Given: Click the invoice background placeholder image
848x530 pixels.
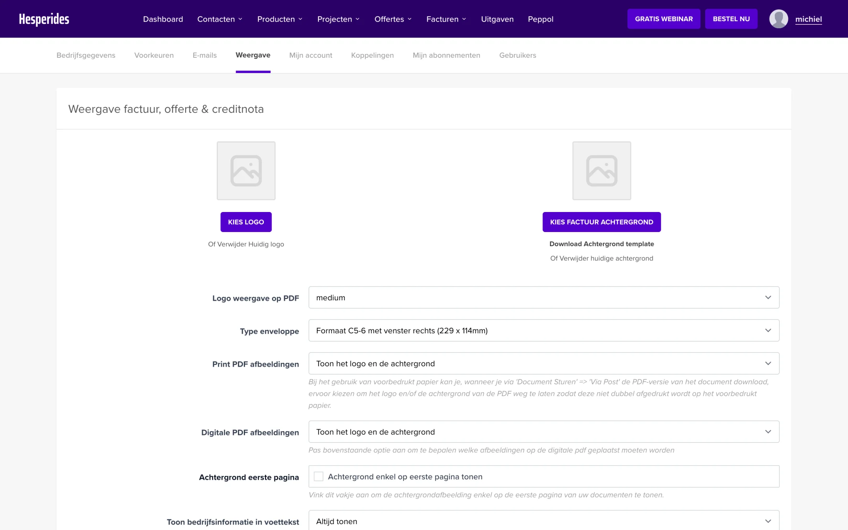Looking at the screenshot, I should [x=602, y=171].
